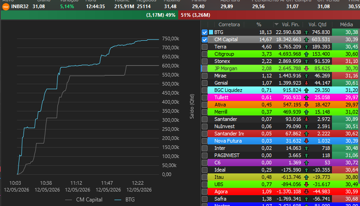Click the green up arrow in CM Capital row
The width and height of the screenshot is (360, 206).
(x=306, y=39)
